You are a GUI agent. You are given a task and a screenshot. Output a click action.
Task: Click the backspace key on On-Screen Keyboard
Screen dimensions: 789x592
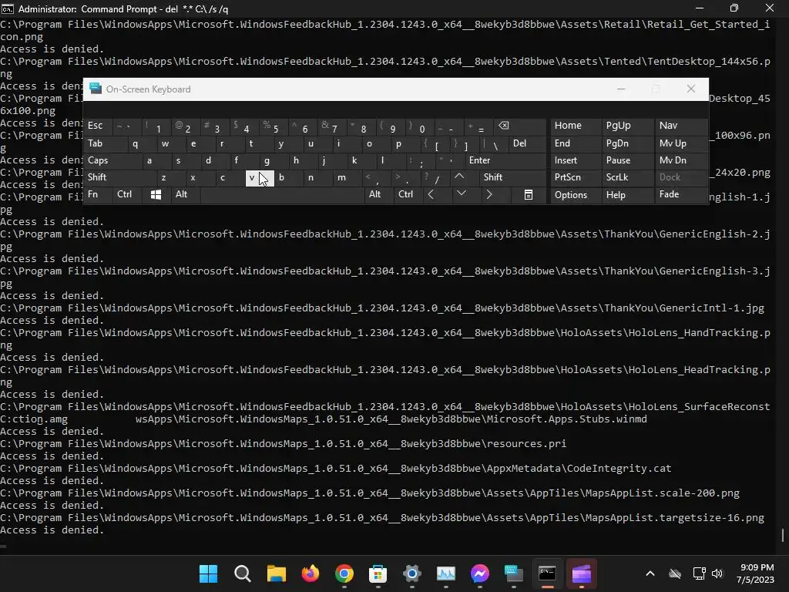click(521, 126)
